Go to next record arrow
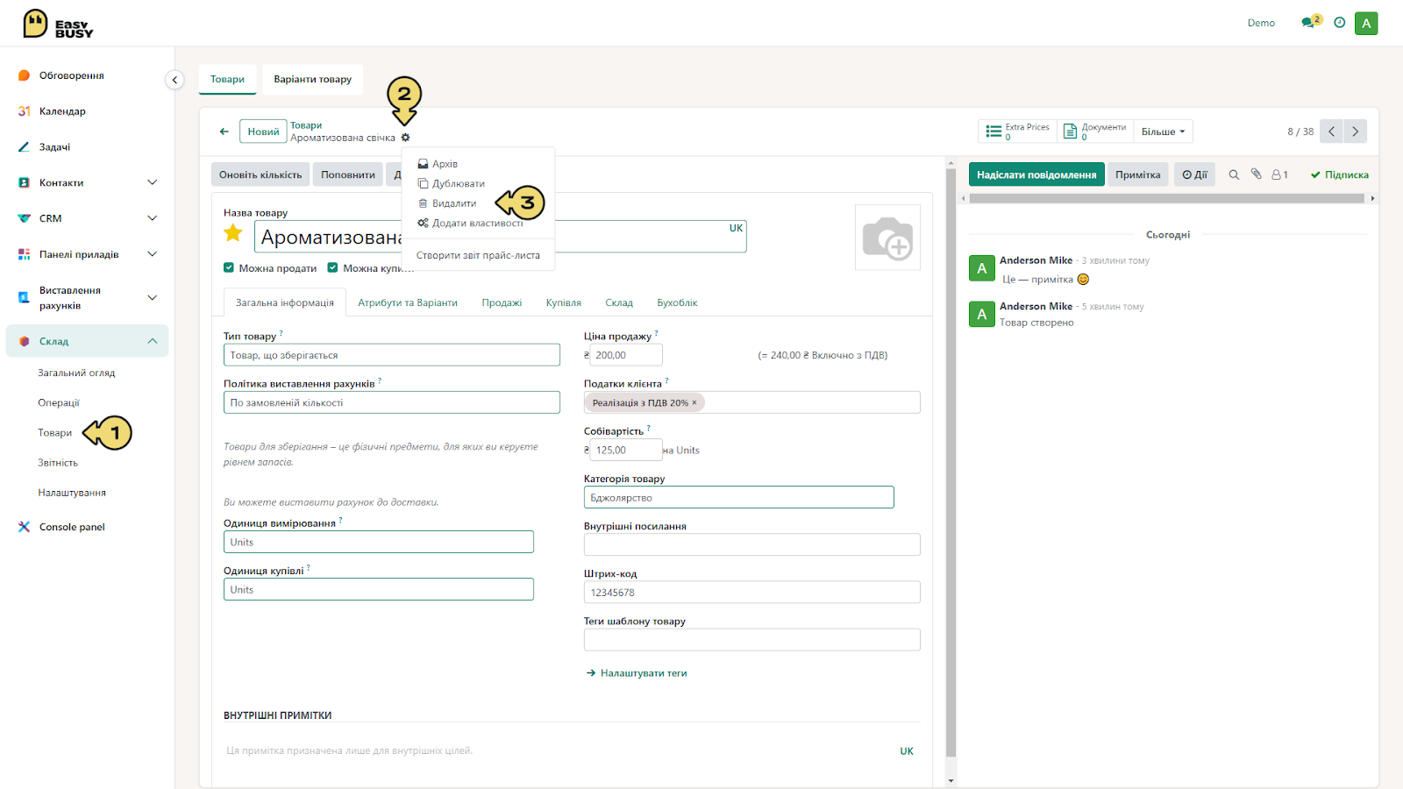1403x789 pixels. pos(1355,131)
